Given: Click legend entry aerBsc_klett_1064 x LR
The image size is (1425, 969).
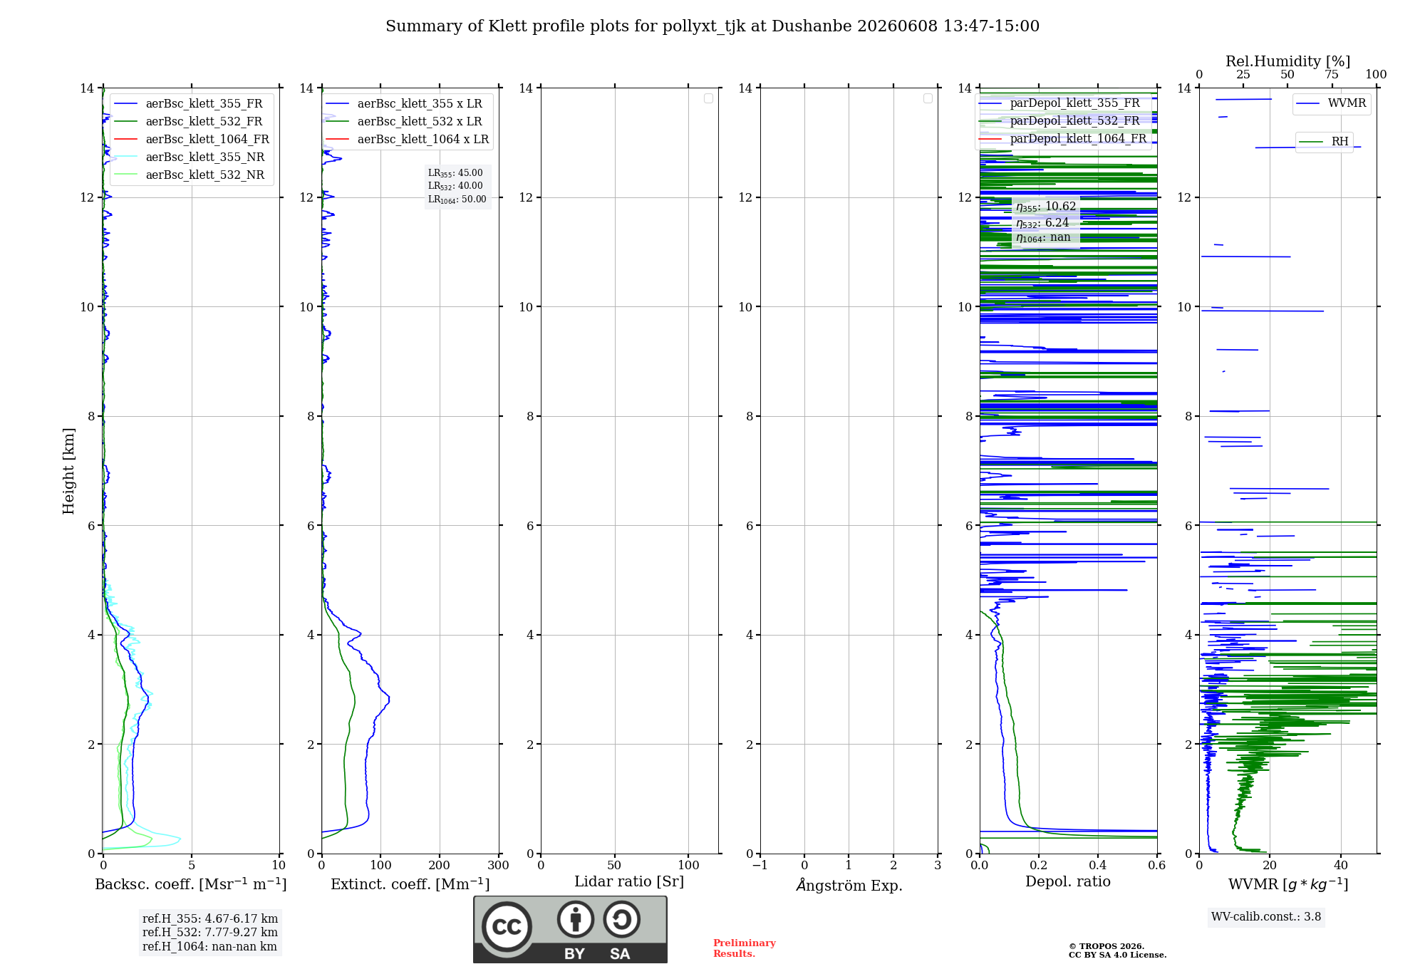Looking at the screenshot, I should tap(408, 139).
